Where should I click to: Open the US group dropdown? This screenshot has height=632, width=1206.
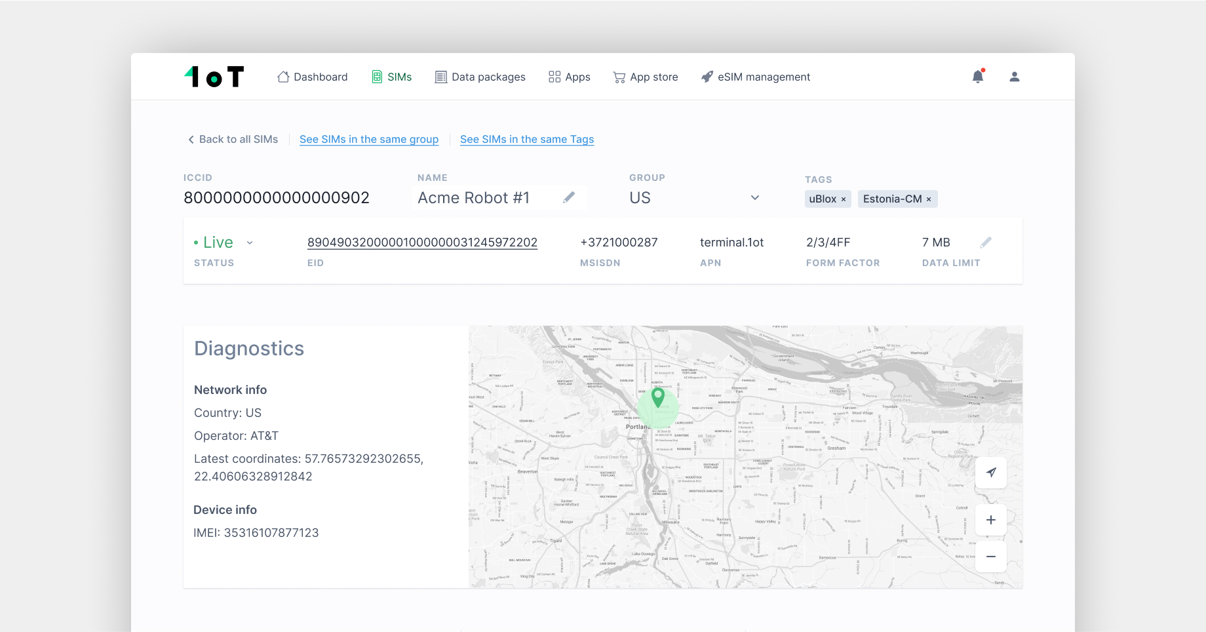(754, 198)
